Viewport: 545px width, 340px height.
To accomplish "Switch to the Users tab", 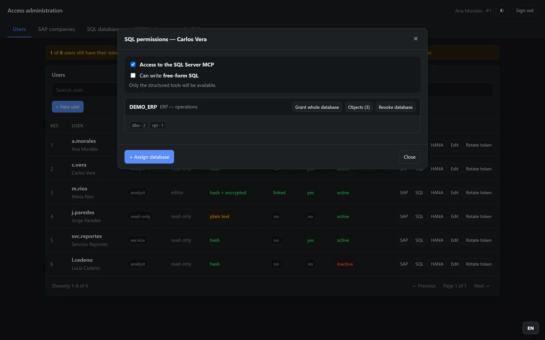I will [x=20, y=29].
